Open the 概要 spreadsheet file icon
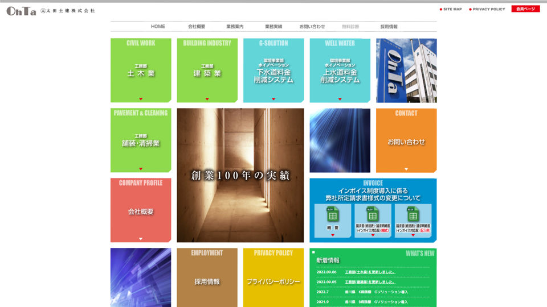Screen dimensions: 547x307 pyautogui.click(x=333, y=217)
